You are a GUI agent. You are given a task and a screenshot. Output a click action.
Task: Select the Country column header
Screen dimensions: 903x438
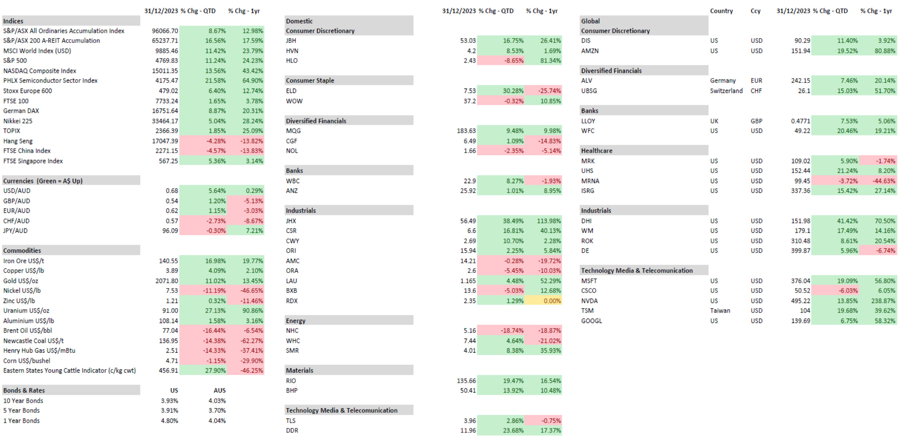coord(721,11)
